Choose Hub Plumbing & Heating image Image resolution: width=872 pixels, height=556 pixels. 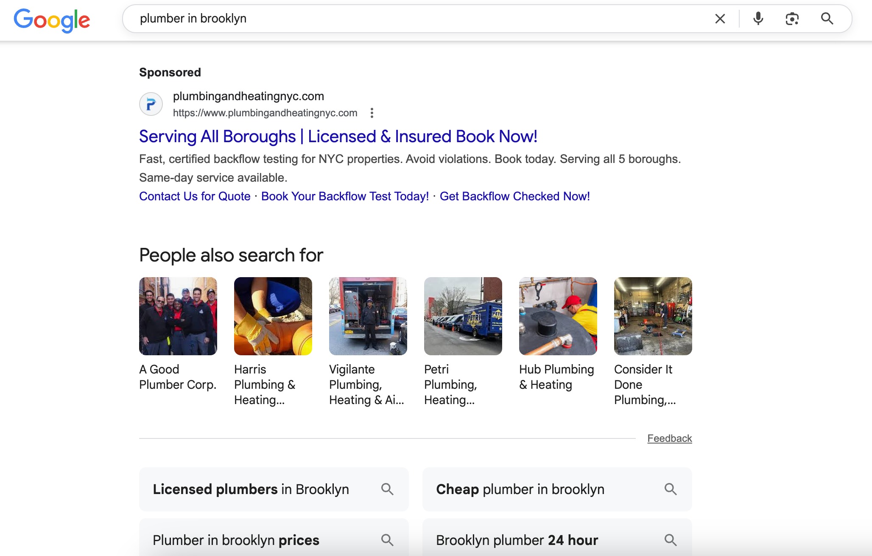tap(558, 316)
